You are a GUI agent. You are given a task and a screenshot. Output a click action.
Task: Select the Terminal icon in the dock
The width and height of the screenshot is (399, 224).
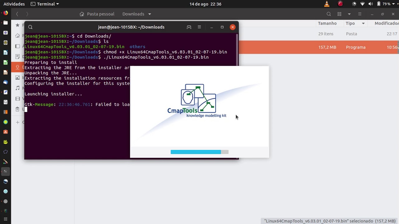(x=5, y=171)
